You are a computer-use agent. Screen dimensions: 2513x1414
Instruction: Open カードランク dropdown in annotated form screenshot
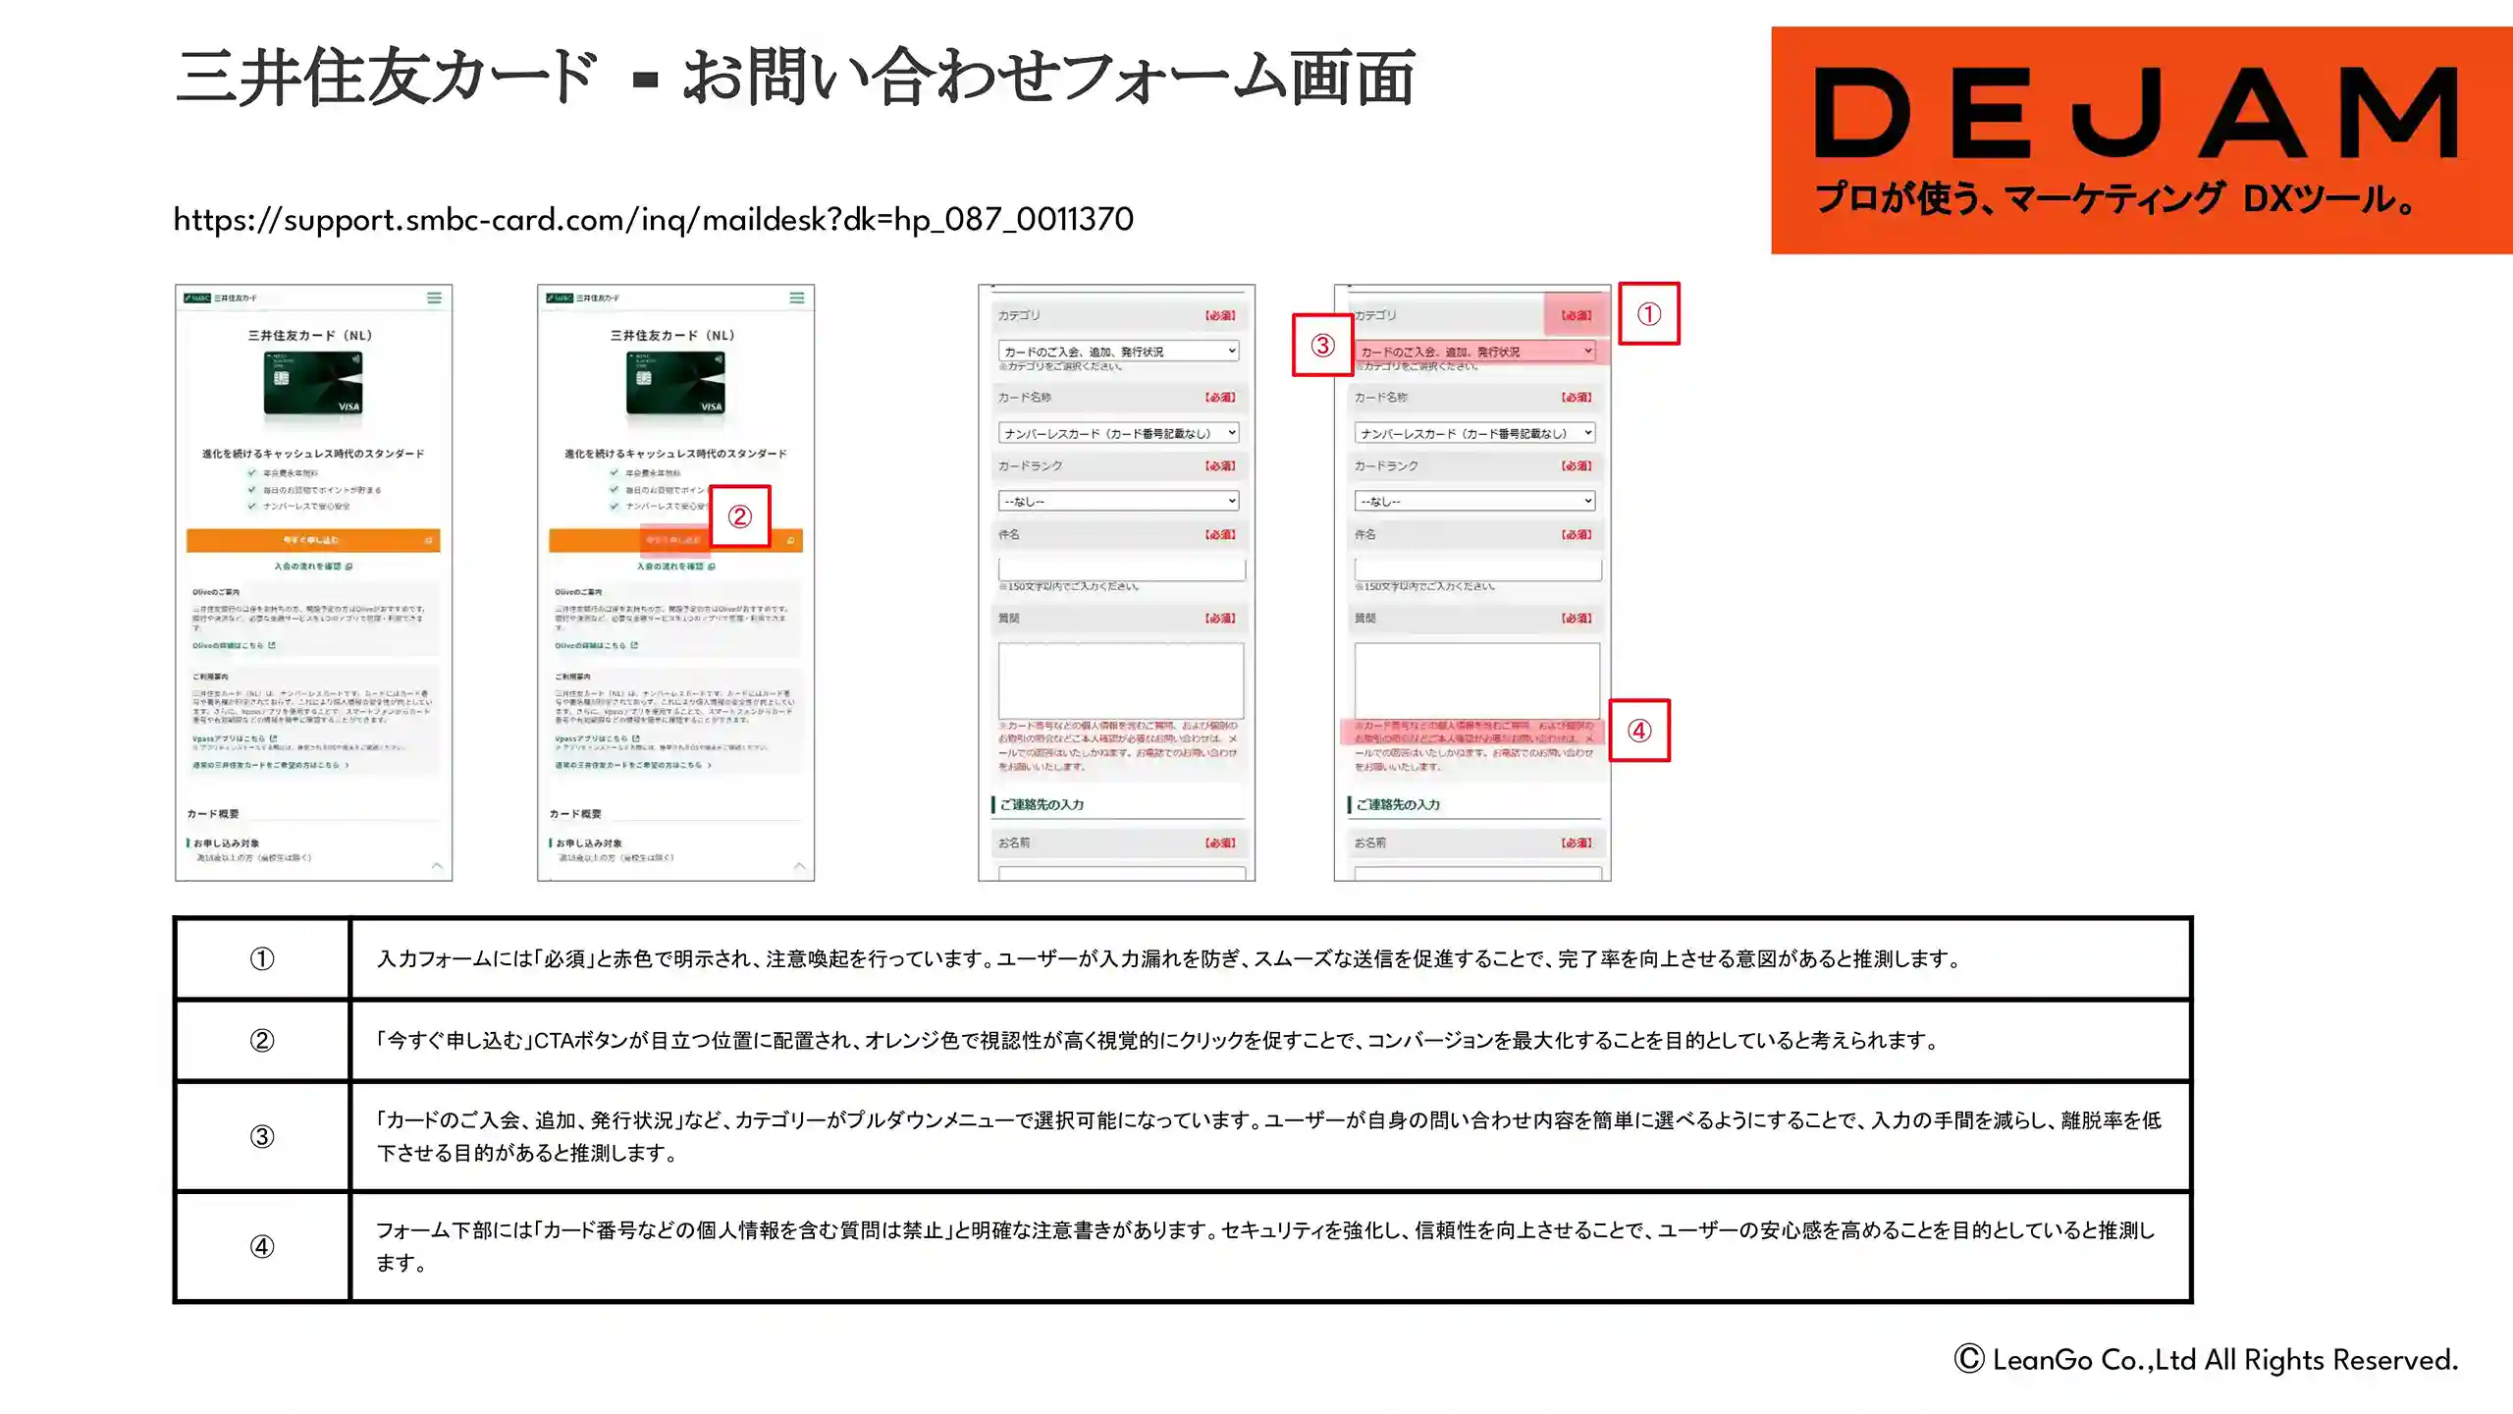[x=1474, y=501]
